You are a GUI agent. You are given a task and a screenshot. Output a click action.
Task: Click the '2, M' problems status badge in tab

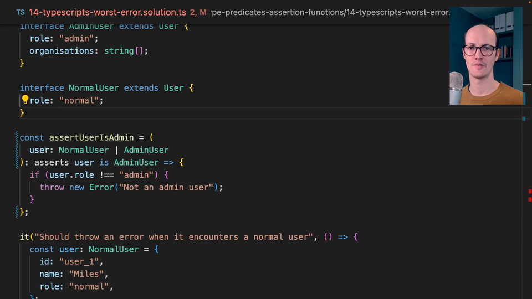tap(198, 12)
